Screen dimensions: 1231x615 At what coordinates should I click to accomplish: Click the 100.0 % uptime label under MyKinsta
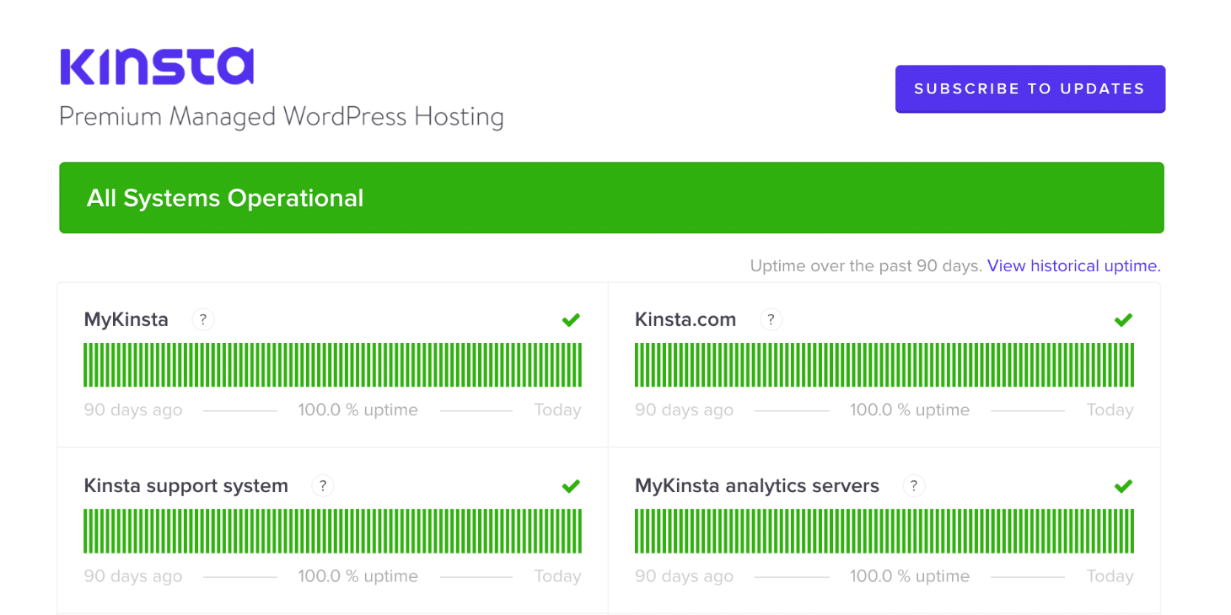click(x=357, y=410)
